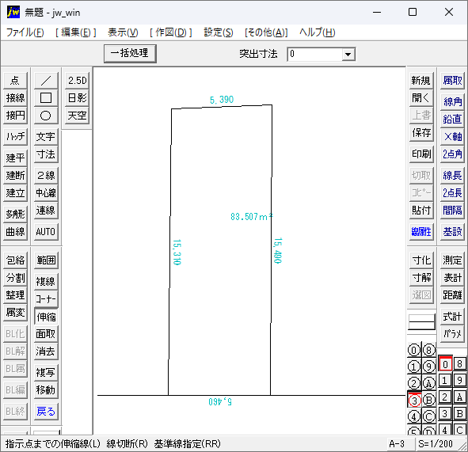Activate the 寸法 dimension tool

point(46,154)
